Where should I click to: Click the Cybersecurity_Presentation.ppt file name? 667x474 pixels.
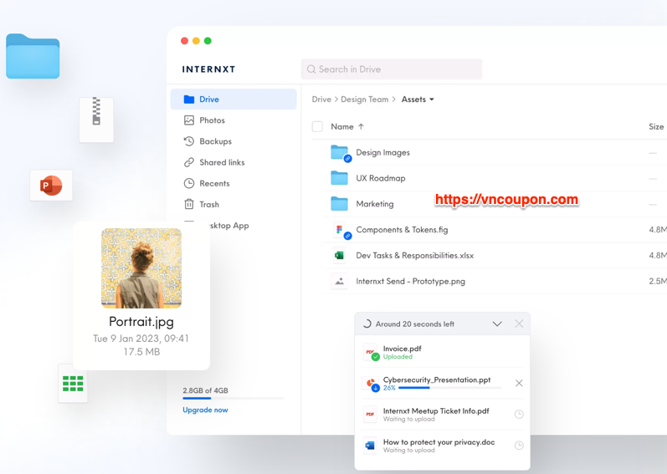coord(437,380)
